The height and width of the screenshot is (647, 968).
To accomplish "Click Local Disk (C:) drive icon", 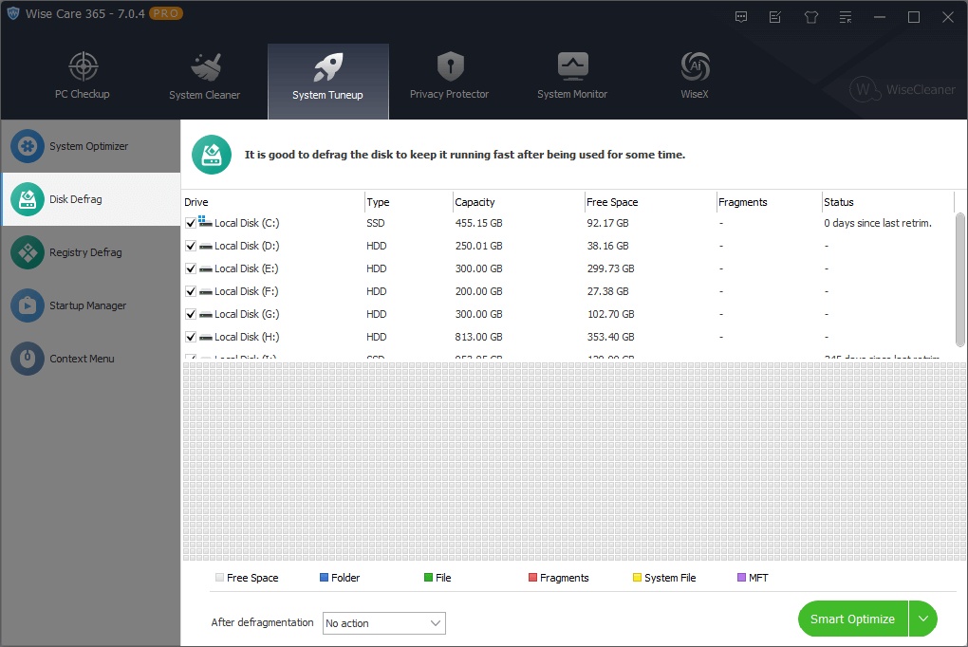I will tap(206, 222).
